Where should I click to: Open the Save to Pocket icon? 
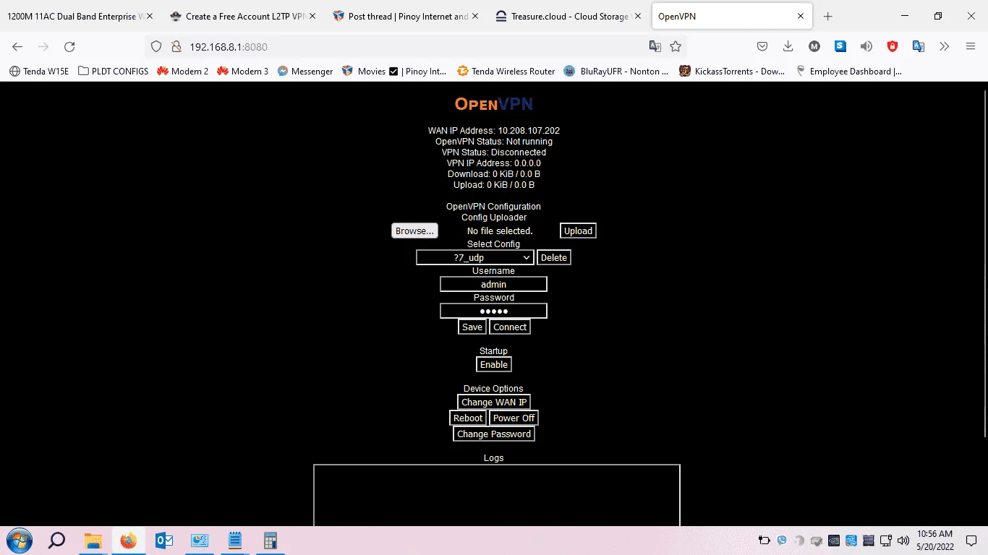click(x=762, y=46)
